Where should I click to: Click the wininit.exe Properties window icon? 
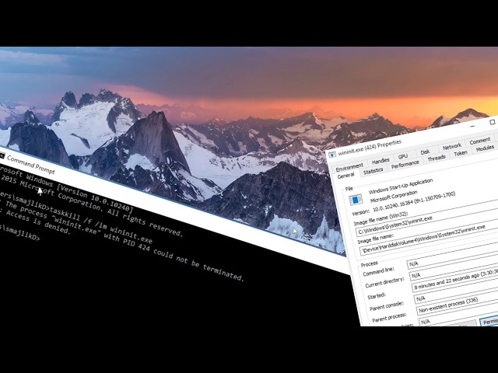[x=332, y=155]
